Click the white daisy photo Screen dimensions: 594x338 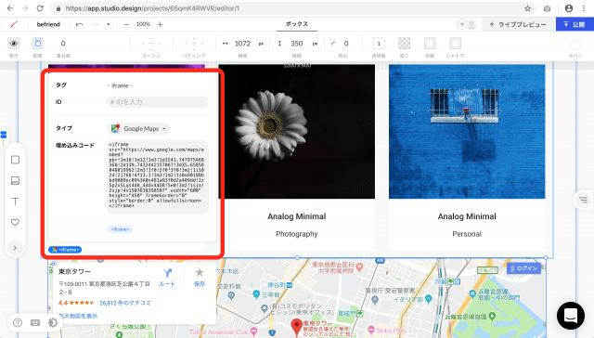coord(297,132)
